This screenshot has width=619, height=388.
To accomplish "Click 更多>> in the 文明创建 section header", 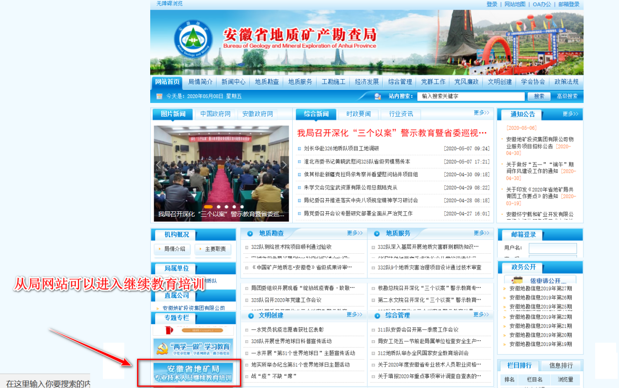I will pos(355,315).
